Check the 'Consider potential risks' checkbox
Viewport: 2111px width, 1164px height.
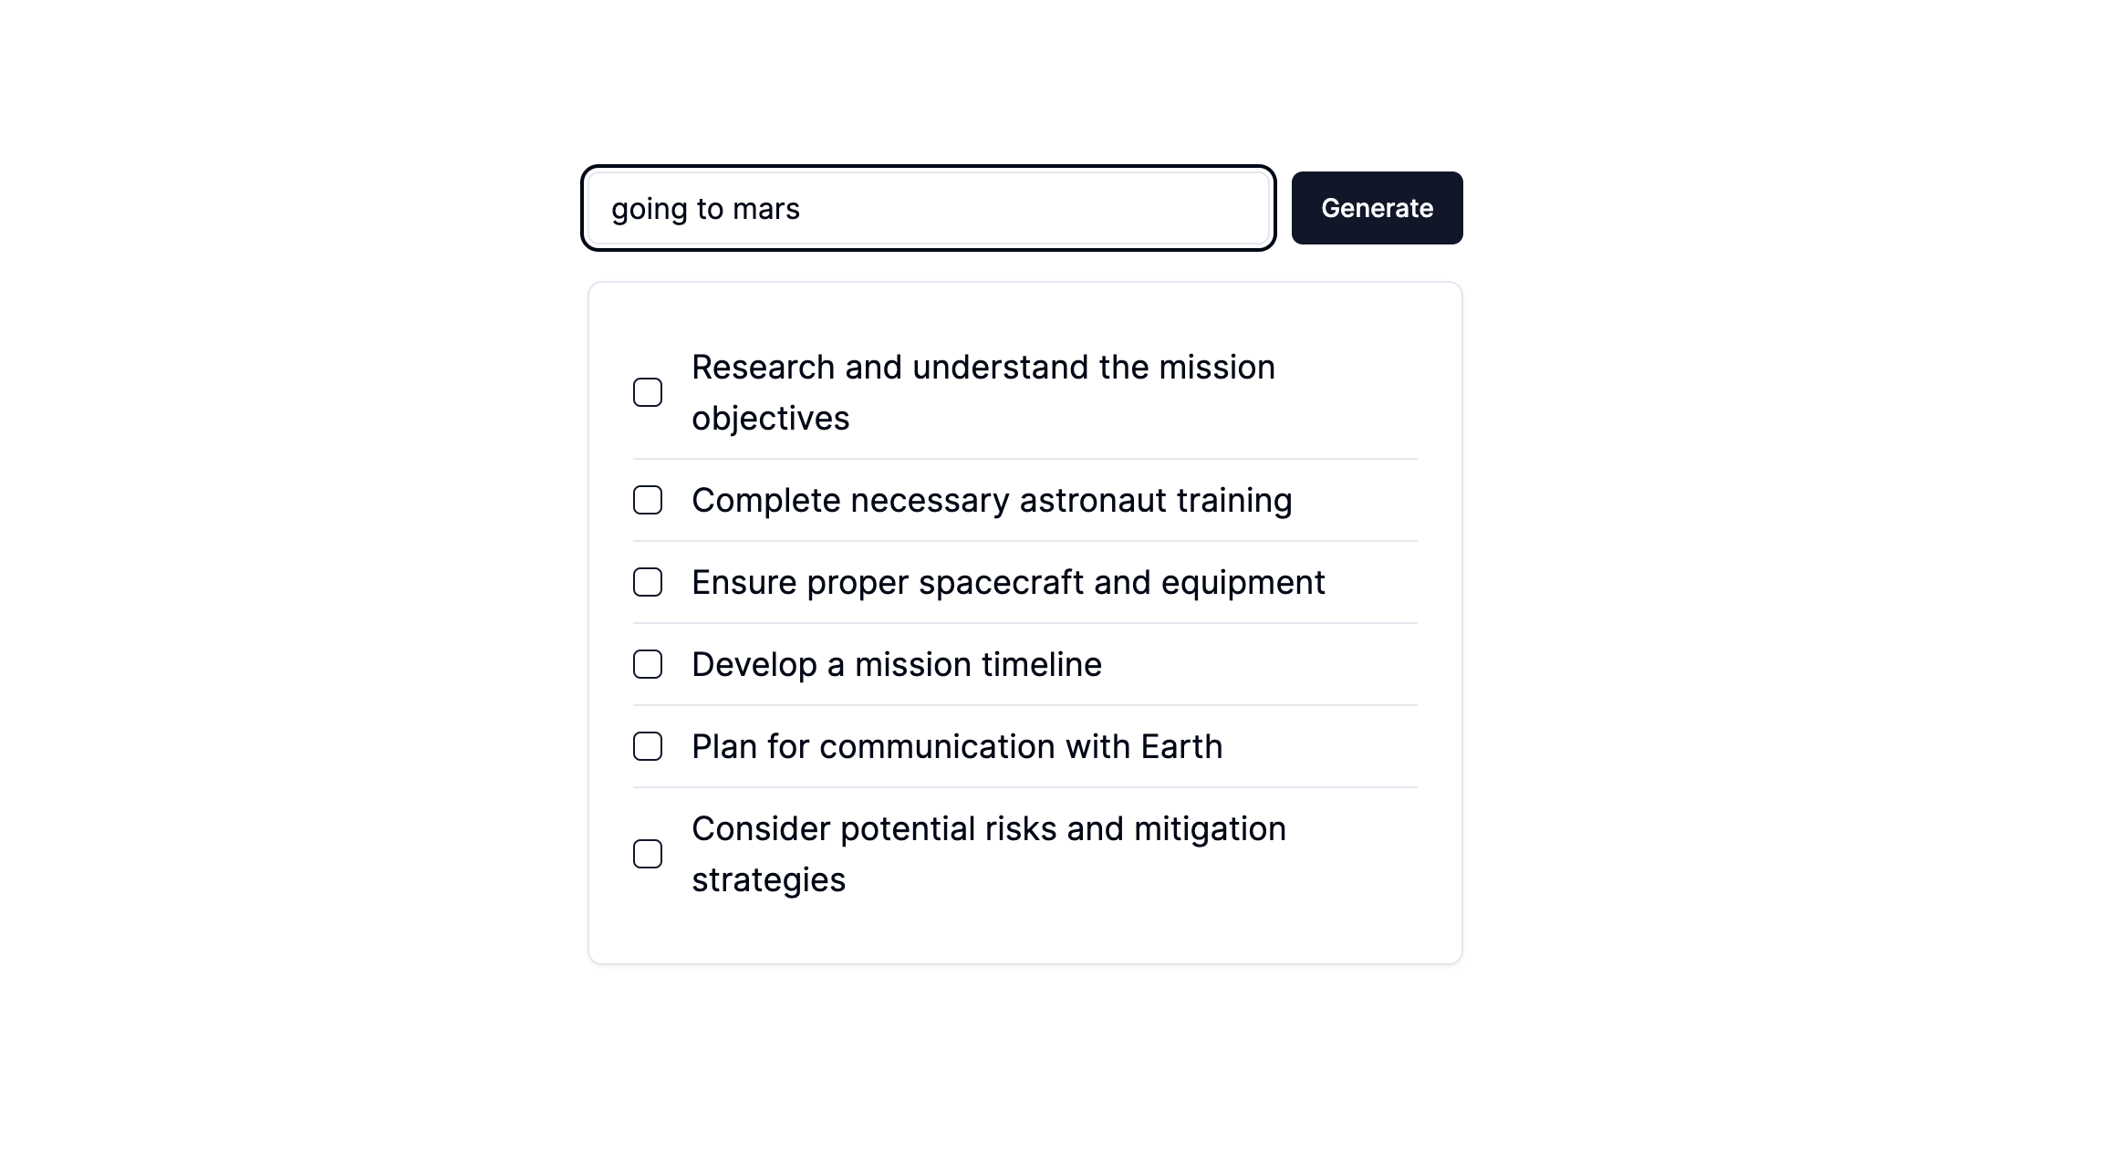click(648, 854)
